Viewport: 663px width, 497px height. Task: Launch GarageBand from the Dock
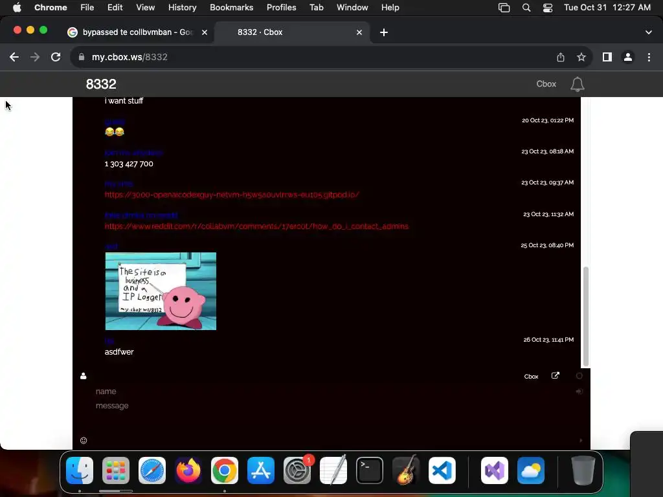click(406, 470)
